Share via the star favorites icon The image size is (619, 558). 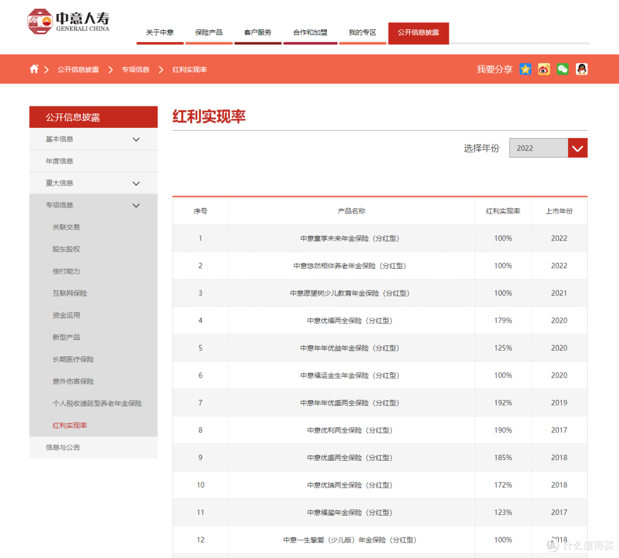[525, 69]
